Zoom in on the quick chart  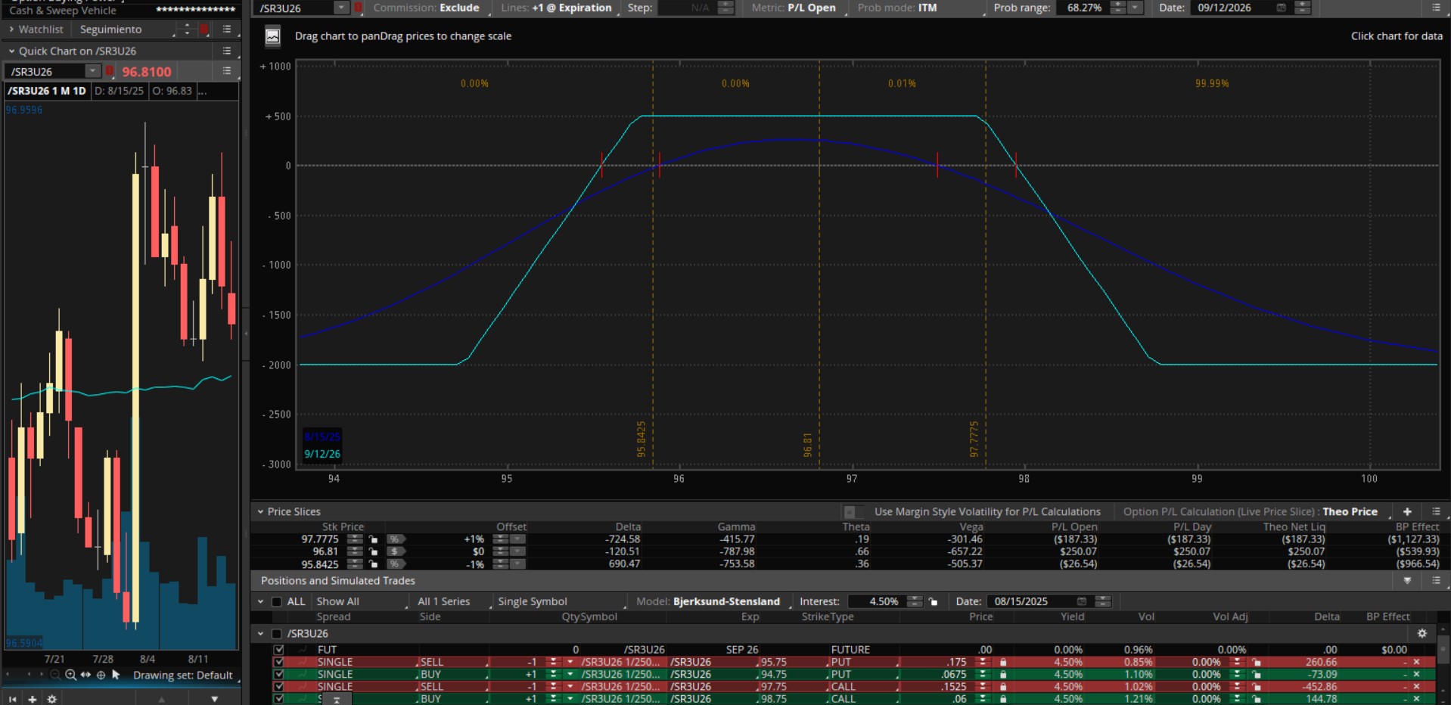click(x=70, y=675)
